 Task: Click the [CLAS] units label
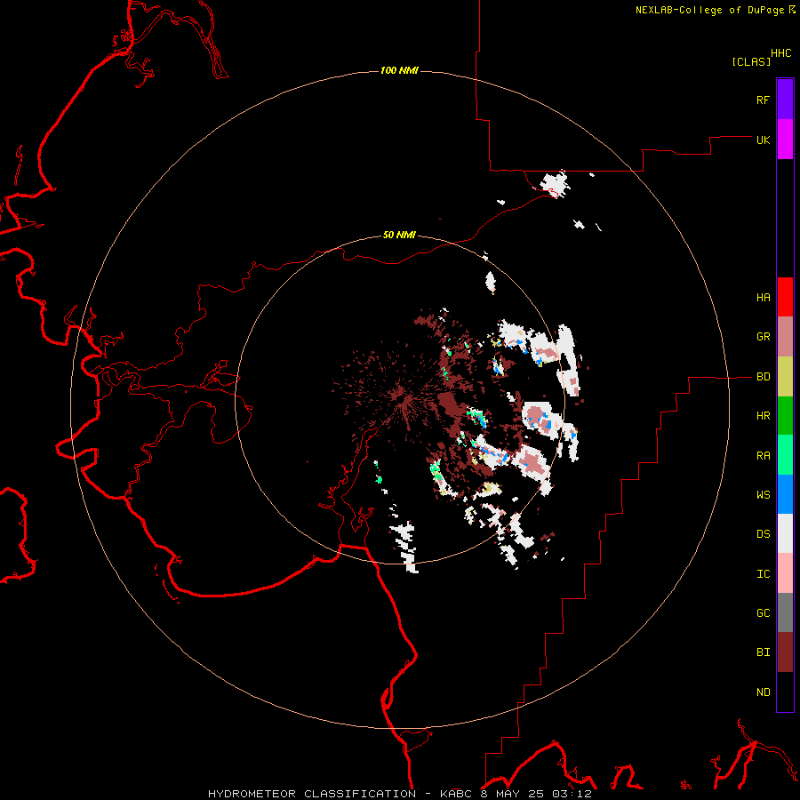coord(751,61)
